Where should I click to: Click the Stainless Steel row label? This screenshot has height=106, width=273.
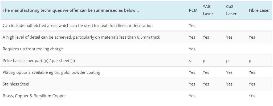coord(16,84)
